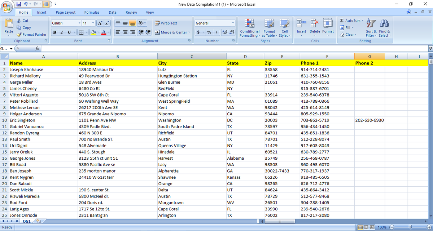This screenshot has width=433, height=231.
Task: Click the Grow Font icon
Action: click(x=100, y=23)
